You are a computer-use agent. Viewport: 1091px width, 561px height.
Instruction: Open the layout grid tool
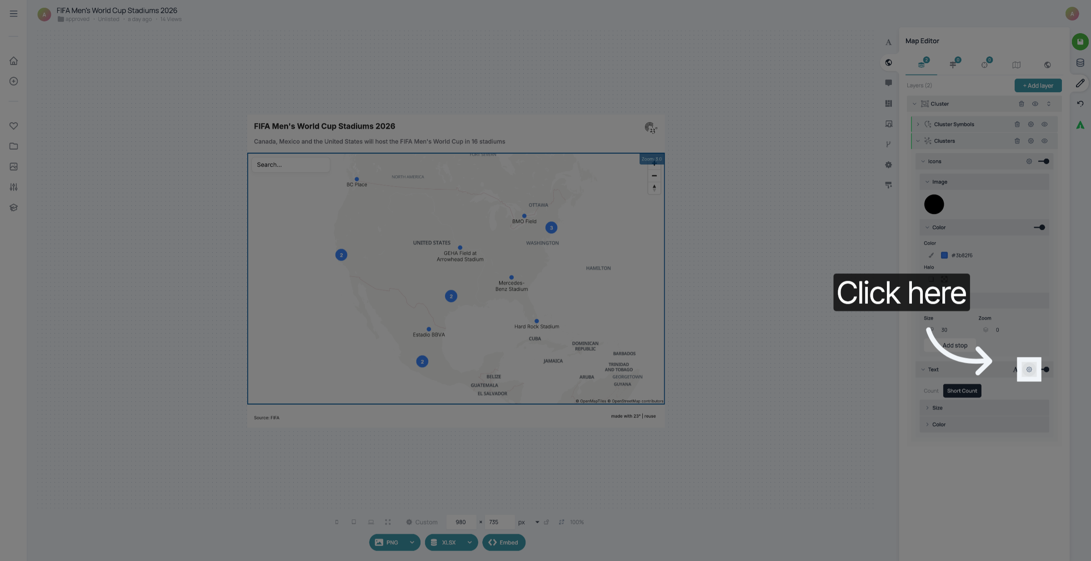point(888,104)
